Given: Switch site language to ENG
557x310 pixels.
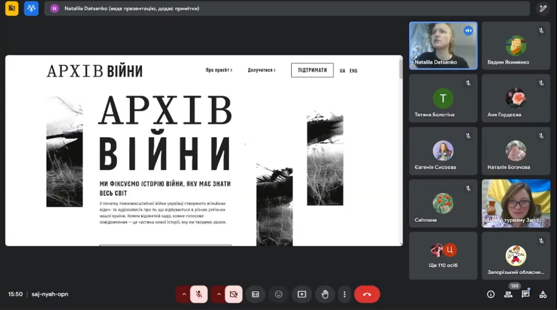Looking at the screenshot, I should [x=353, y=71].
